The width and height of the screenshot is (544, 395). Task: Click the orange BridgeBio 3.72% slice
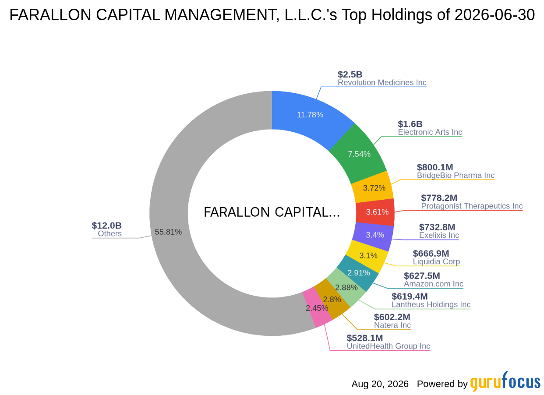pos(375,187)
